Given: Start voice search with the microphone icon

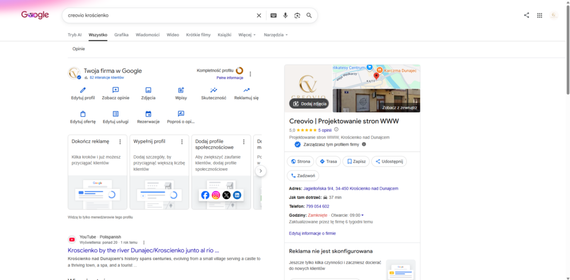Looking at the screenshot, I should [x=286, y=15].
